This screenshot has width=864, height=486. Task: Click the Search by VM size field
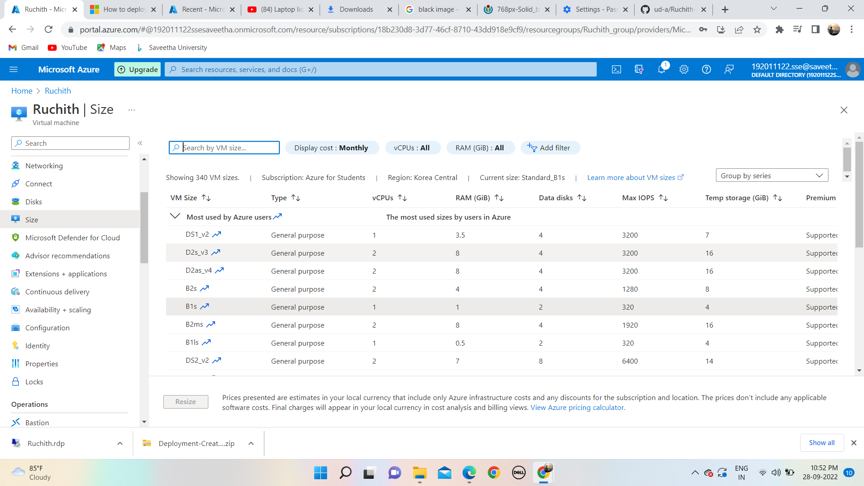click(x=224, y=148)
